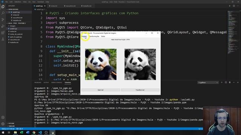Expand the Outline section
This screenshot has width=241, height=135.
tap(11, 123)
